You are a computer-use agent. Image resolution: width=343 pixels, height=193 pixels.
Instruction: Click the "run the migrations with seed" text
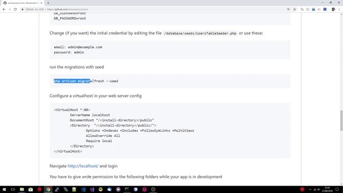coord(77,67)
